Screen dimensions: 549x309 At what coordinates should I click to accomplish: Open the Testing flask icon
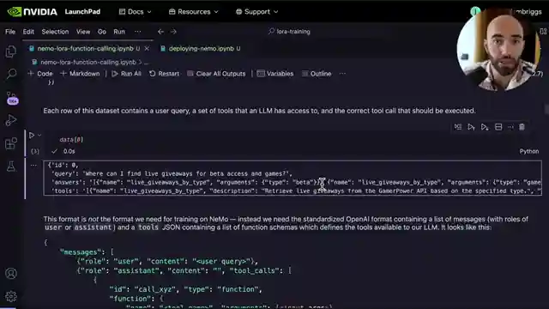[x=11, y=166]
